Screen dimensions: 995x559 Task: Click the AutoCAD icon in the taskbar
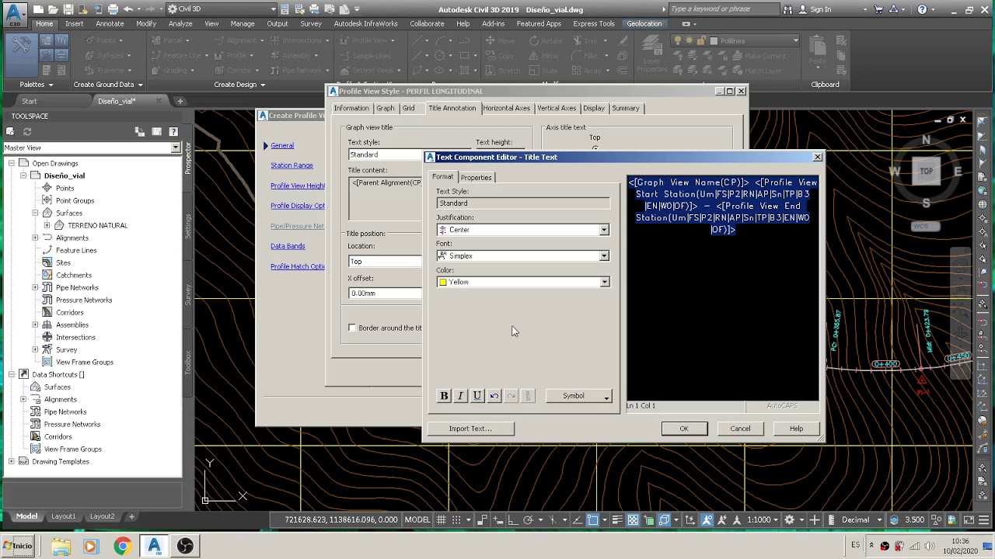tap(154, 546)
